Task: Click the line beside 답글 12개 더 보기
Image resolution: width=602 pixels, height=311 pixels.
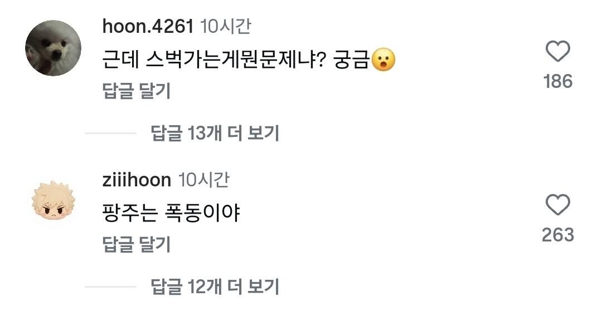Action: click(110, 287)
